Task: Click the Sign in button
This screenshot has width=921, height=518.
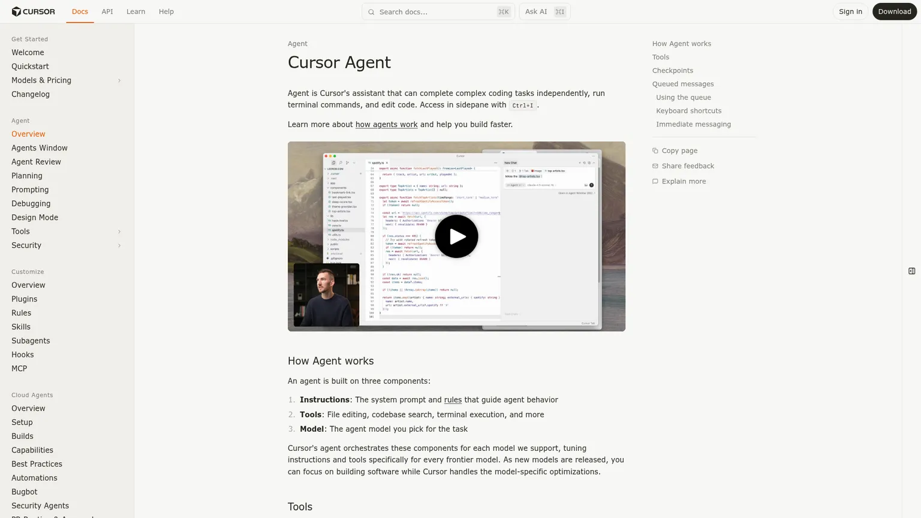Action: pos(850,11)
